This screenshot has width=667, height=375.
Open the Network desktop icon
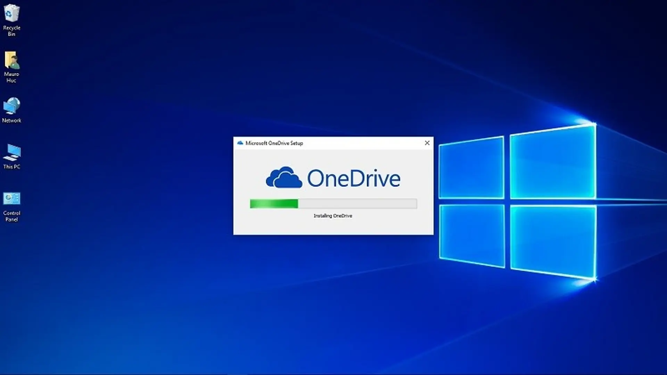11,106
